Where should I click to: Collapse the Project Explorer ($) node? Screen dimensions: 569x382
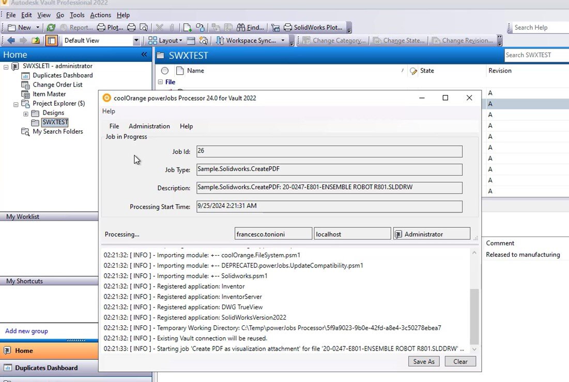coord(16,105)
